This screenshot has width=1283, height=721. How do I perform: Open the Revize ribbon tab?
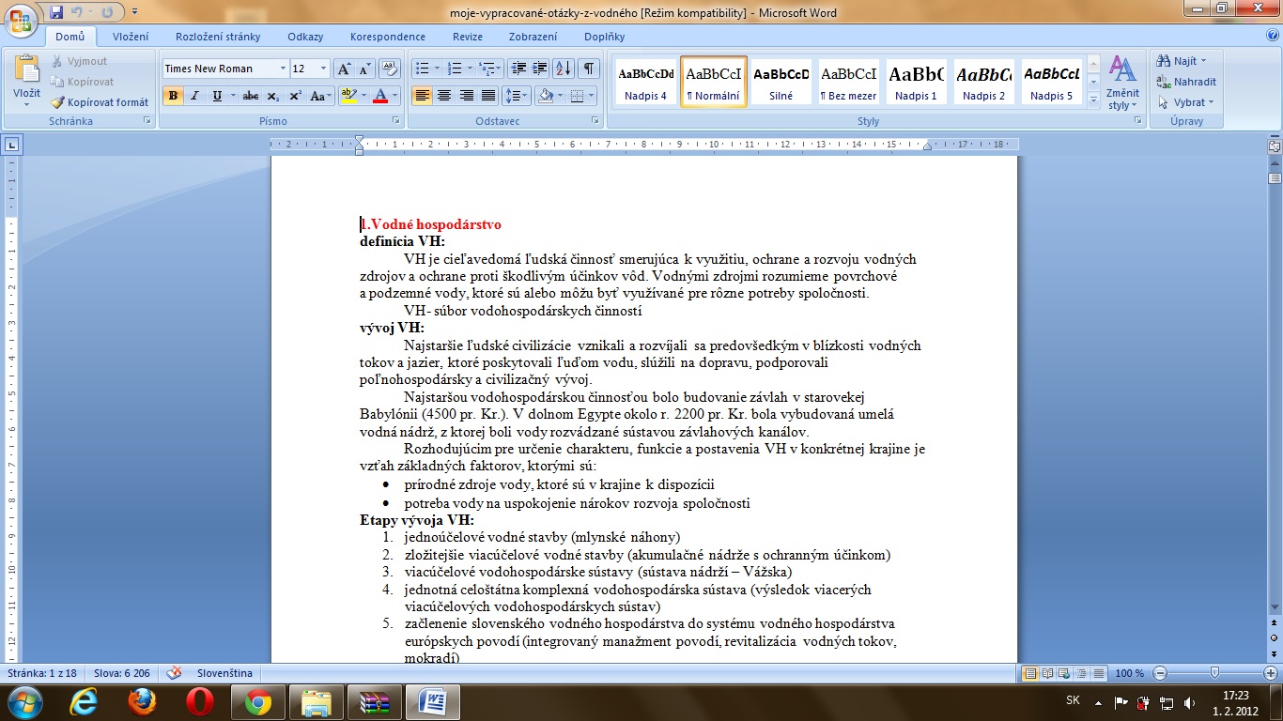tap(467, 37)
